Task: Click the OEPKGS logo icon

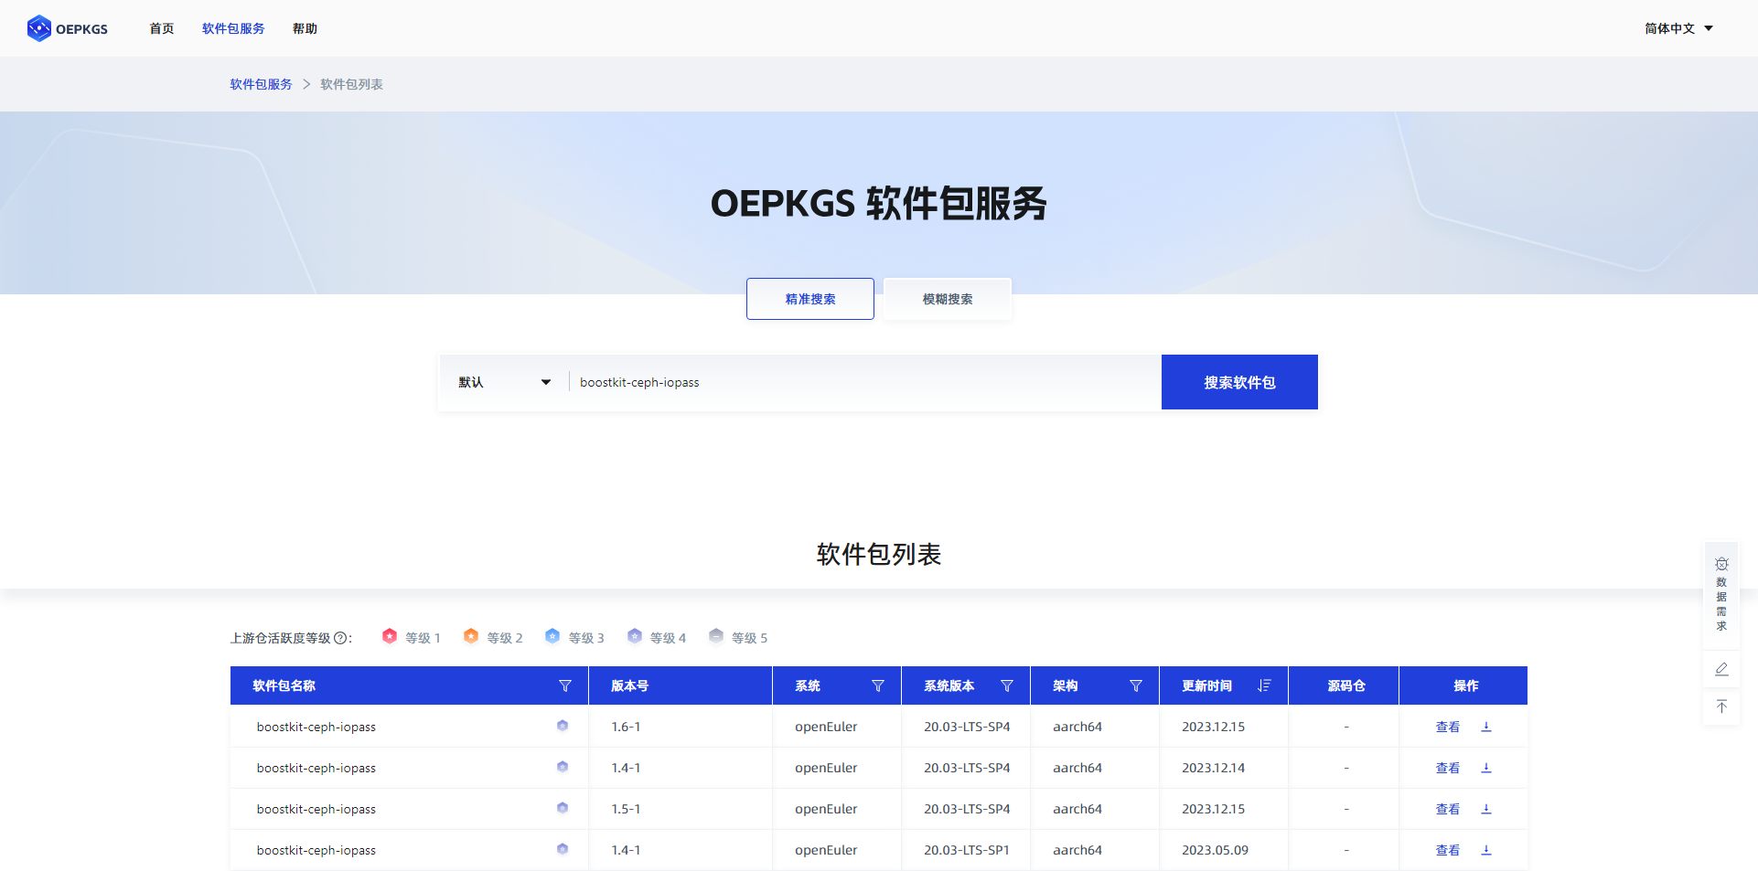Action: click(x=39, y=28)
